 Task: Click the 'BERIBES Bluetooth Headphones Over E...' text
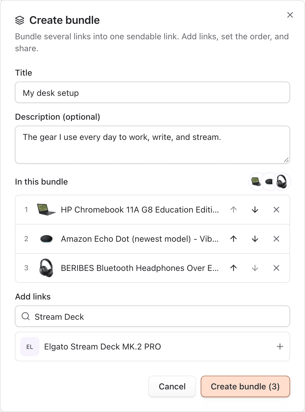point(140,268)
